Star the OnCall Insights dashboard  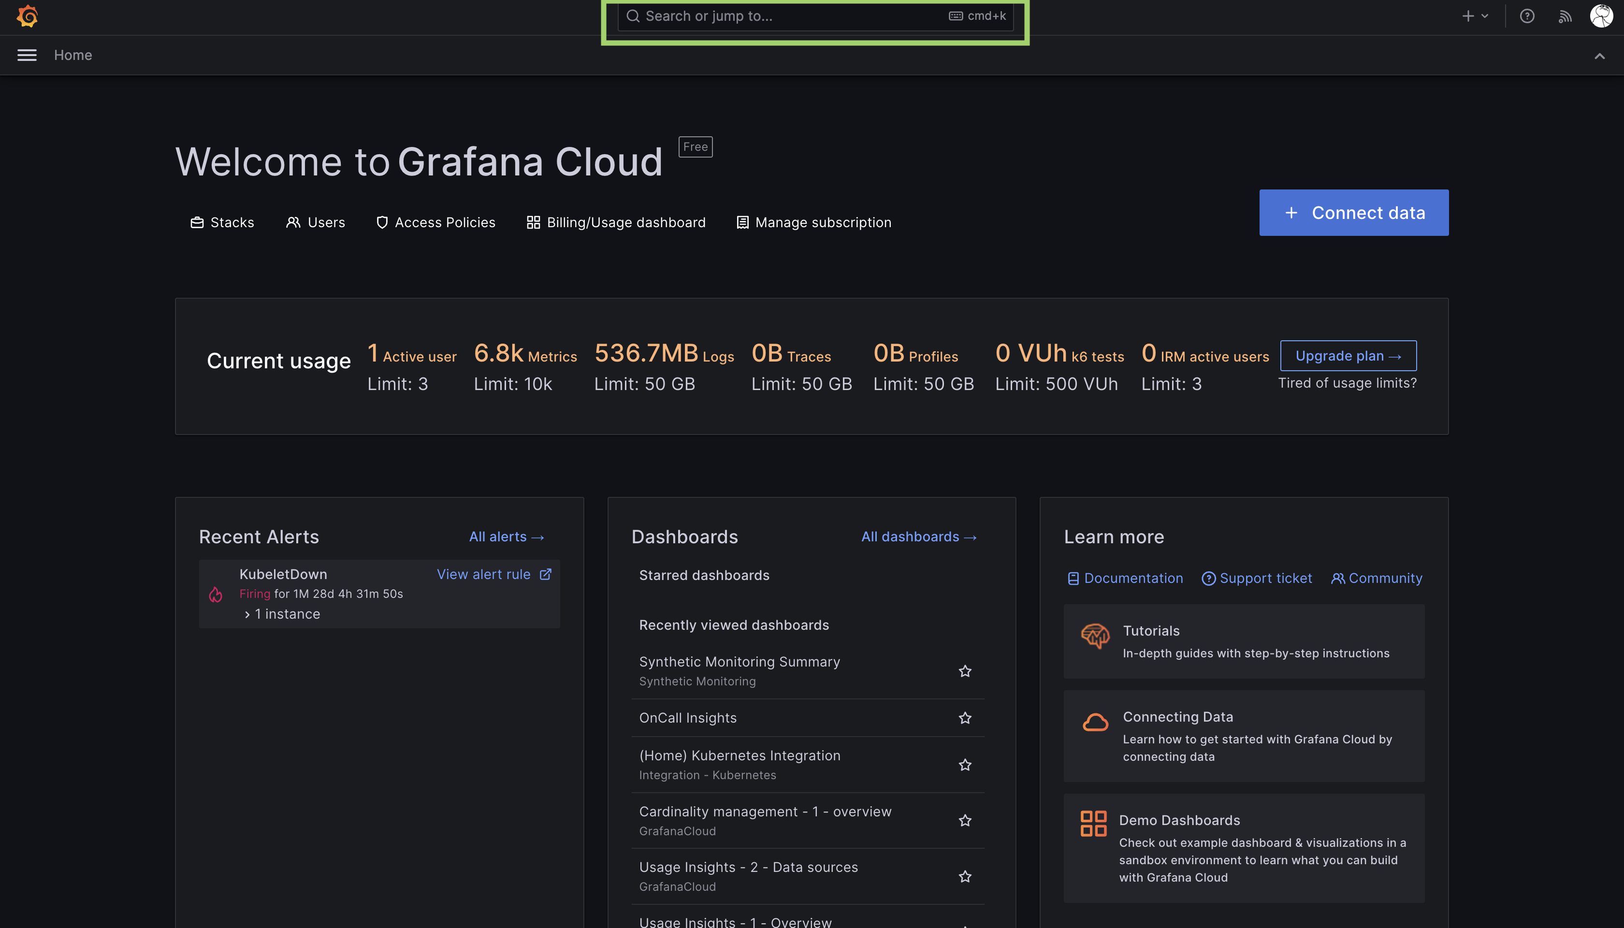[965, 718]
